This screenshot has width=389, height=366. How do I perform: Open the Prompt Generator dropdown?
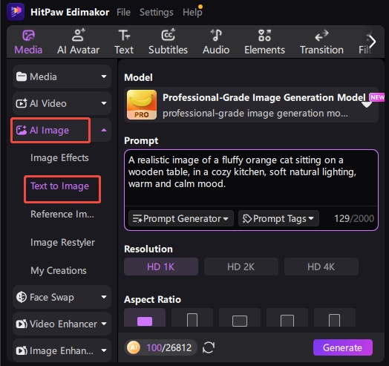[x=181, y=218]
